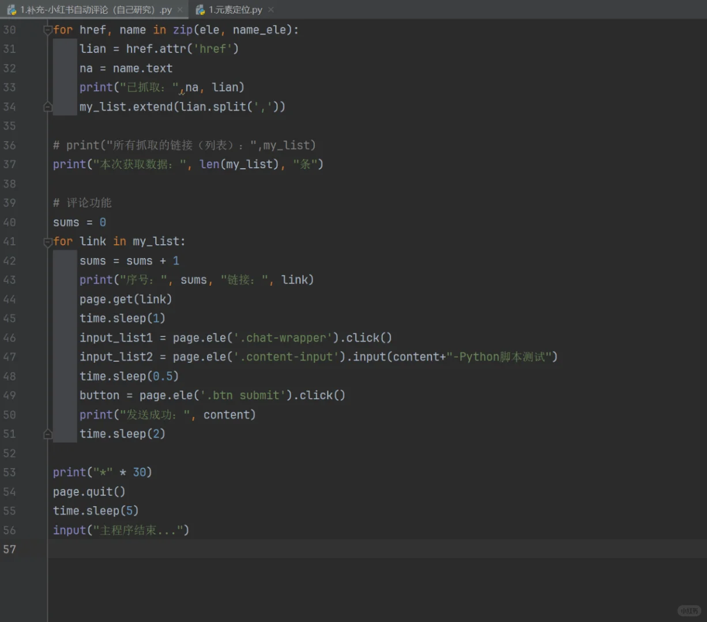Click the Python file icon on the 小红书自动评论 tab
Image resolution: width=707 pixels, height=622 pixels.
tap(12, 10)
